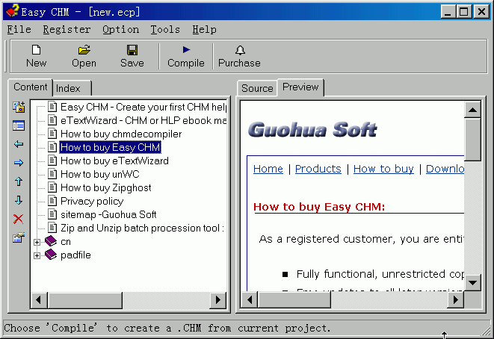
Task: Click the tree horizontal scrollbar thumb
Action: [x=84, y=299]
